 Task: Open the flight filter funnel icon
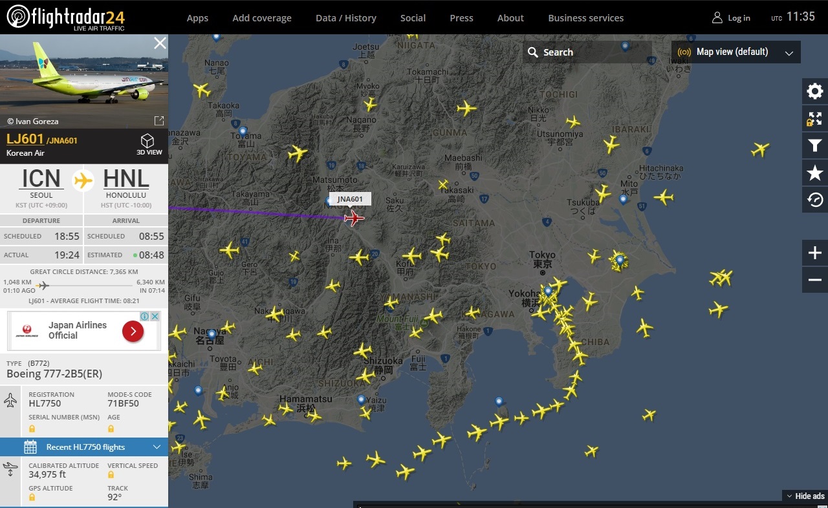(815, 146)
